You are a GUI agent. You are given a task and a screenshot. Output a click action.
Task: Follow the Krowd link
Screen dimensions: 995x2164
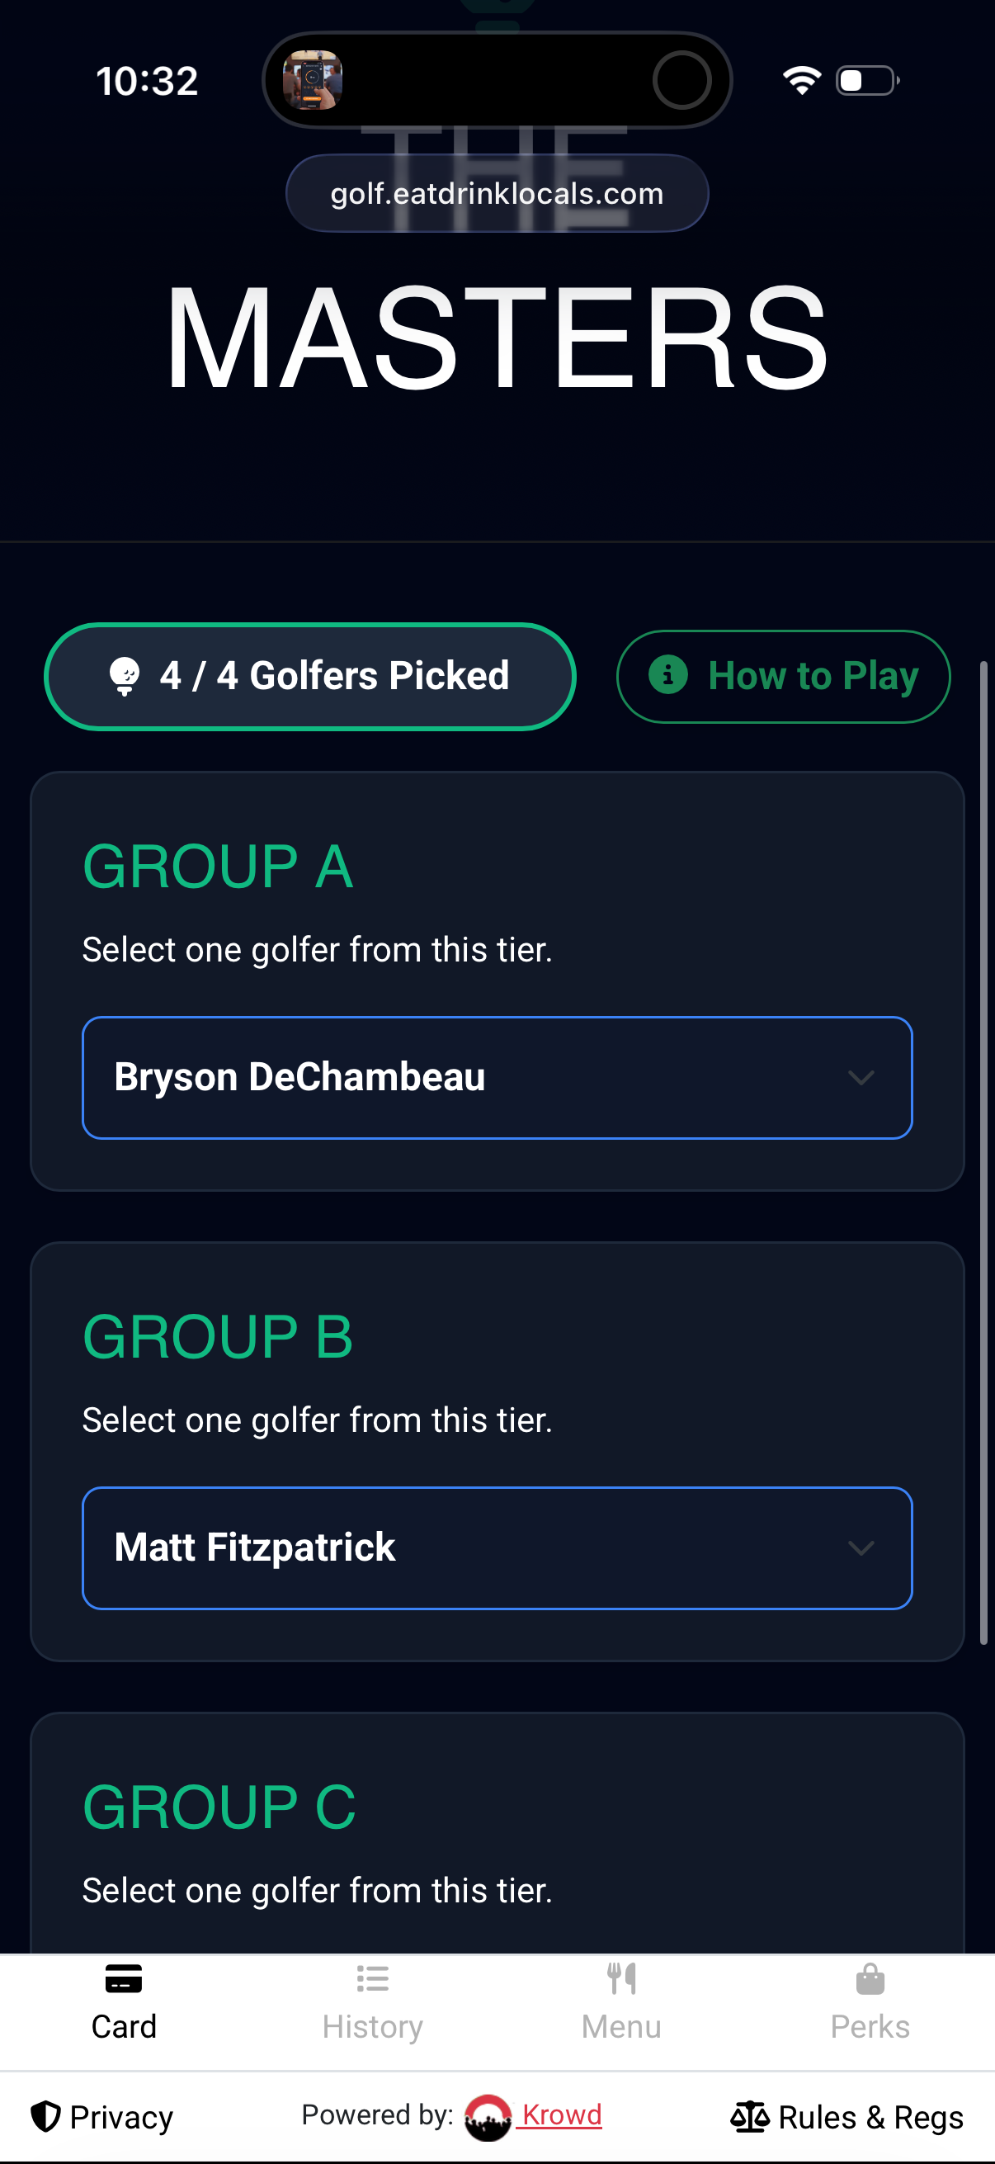[x=561, y=2114]
